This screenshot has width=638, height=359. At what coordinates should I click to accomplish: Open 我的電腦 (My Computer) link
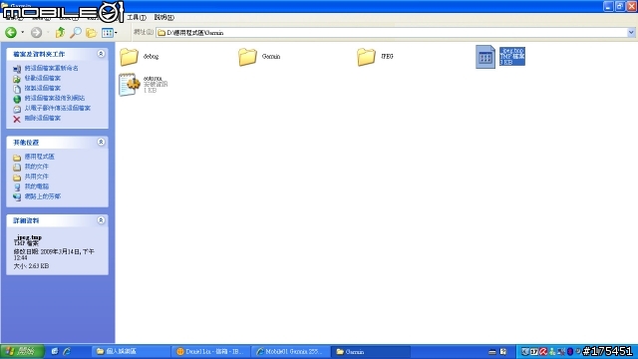[x=36, y=186]
